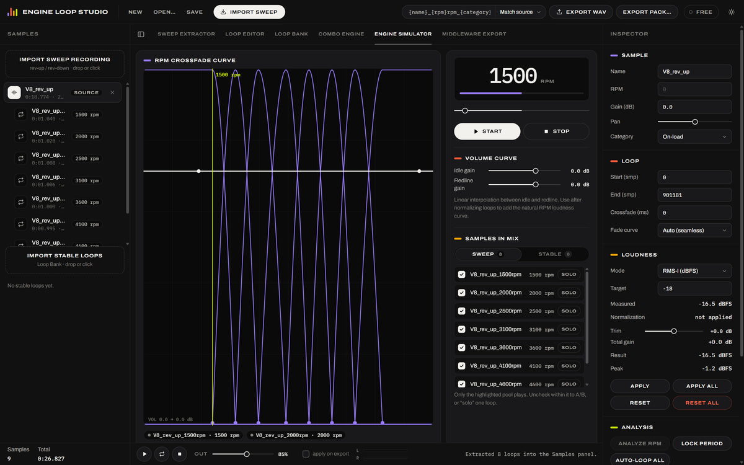
Task: Click the Reset All button
Action: pyautogui.click(x=702, y=403)
